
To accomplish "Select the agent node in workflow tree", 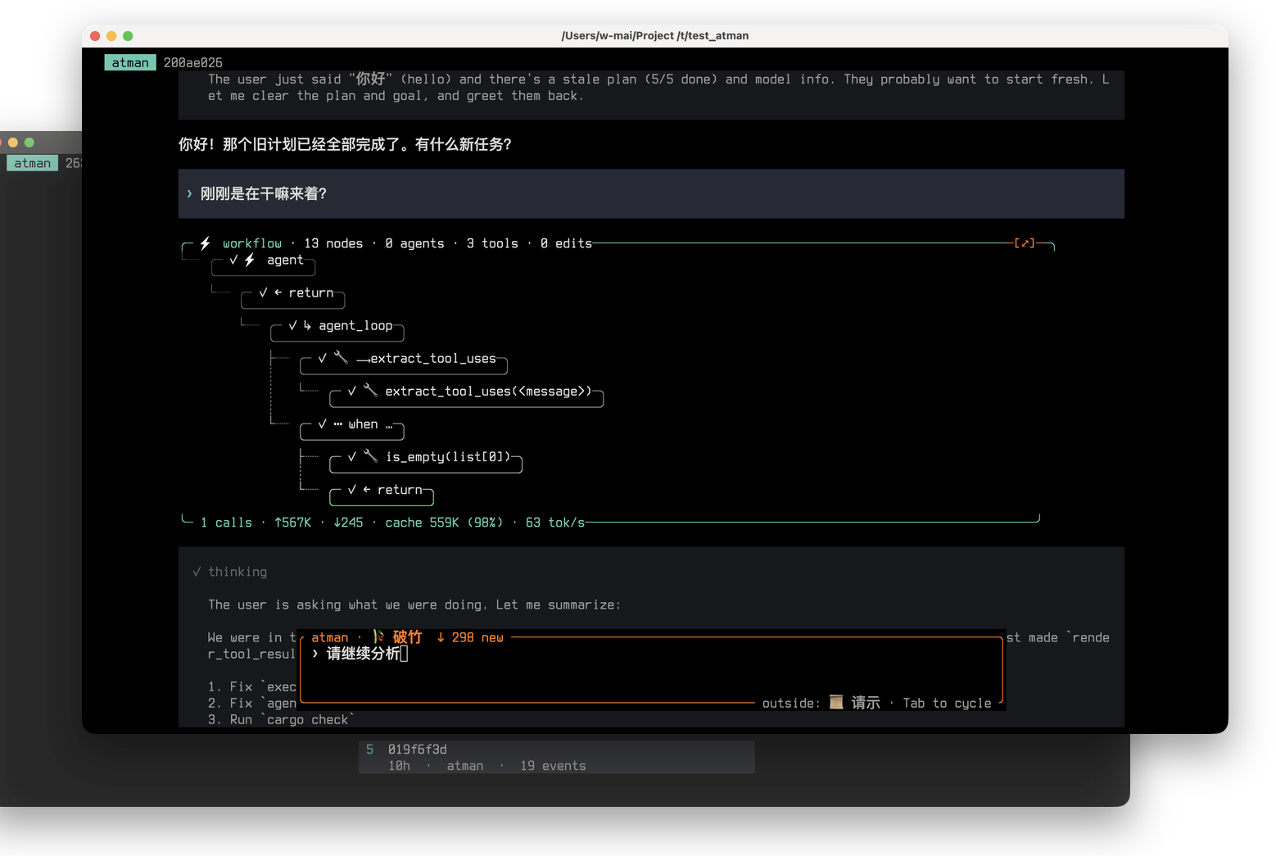I will coord(263,263).
